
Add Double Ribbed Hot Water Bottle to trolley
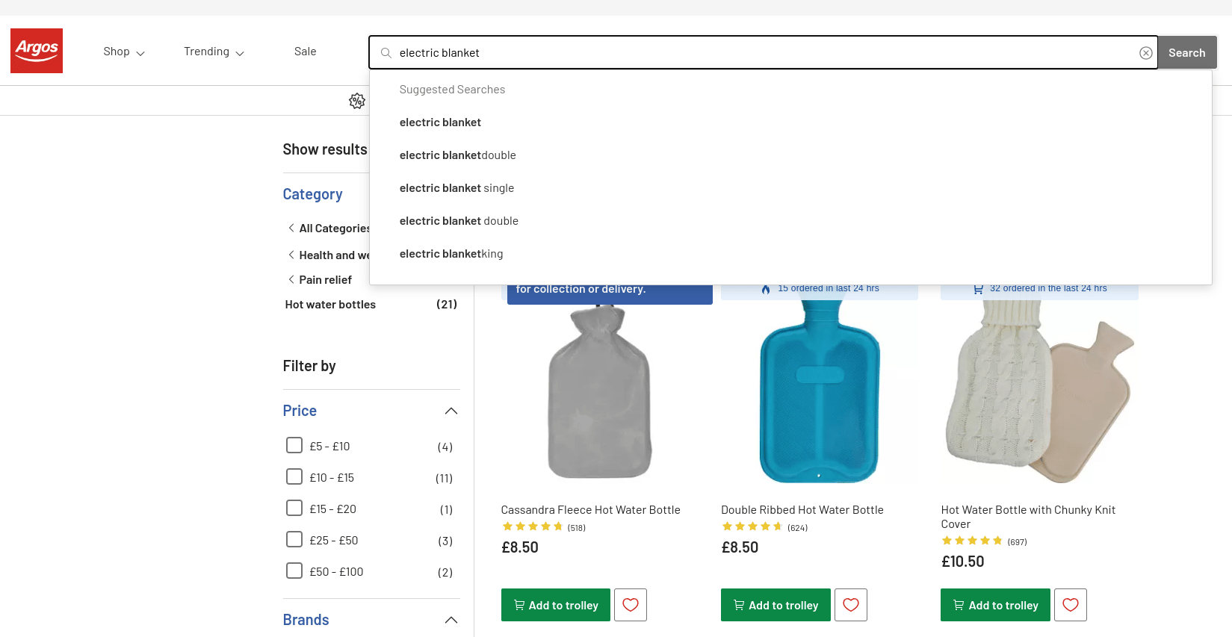776,605
